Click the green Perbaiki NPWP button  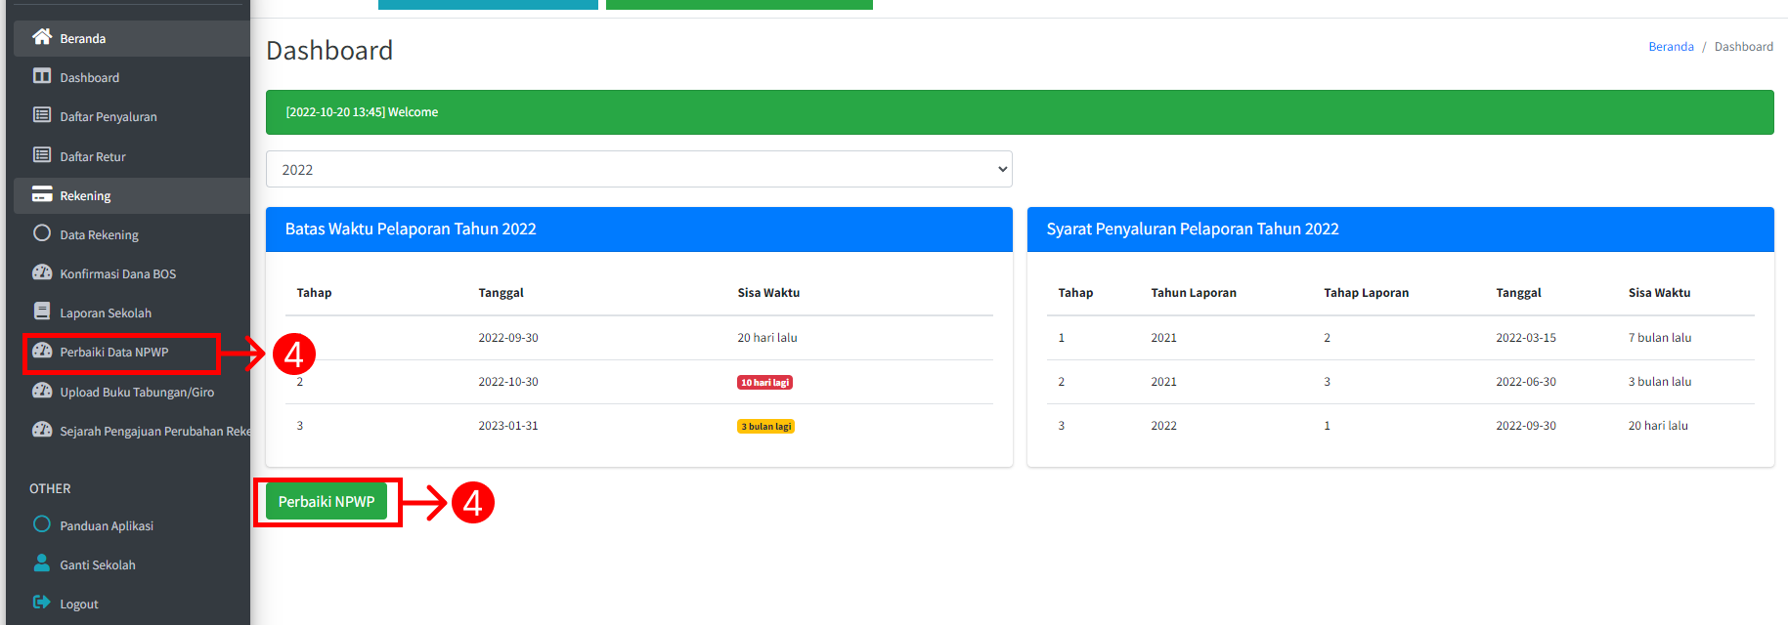327,502
